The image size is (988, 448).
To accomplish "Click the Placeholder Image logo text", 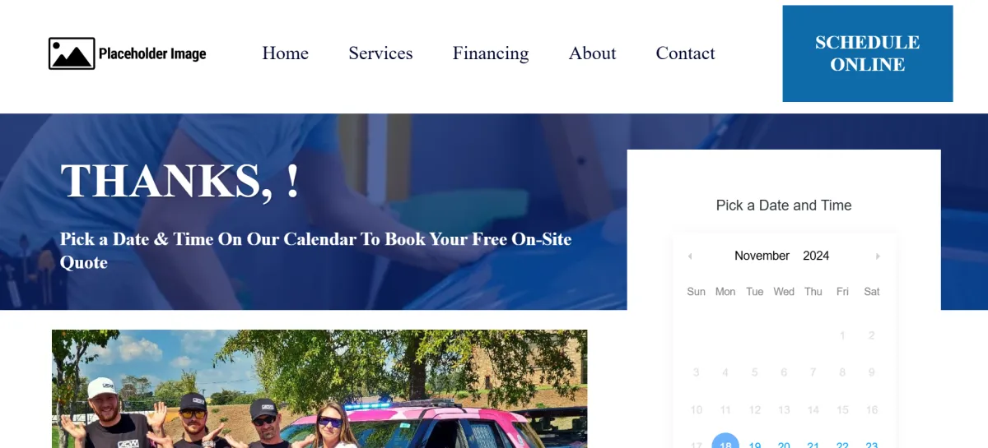I will [x=152, y=54].
